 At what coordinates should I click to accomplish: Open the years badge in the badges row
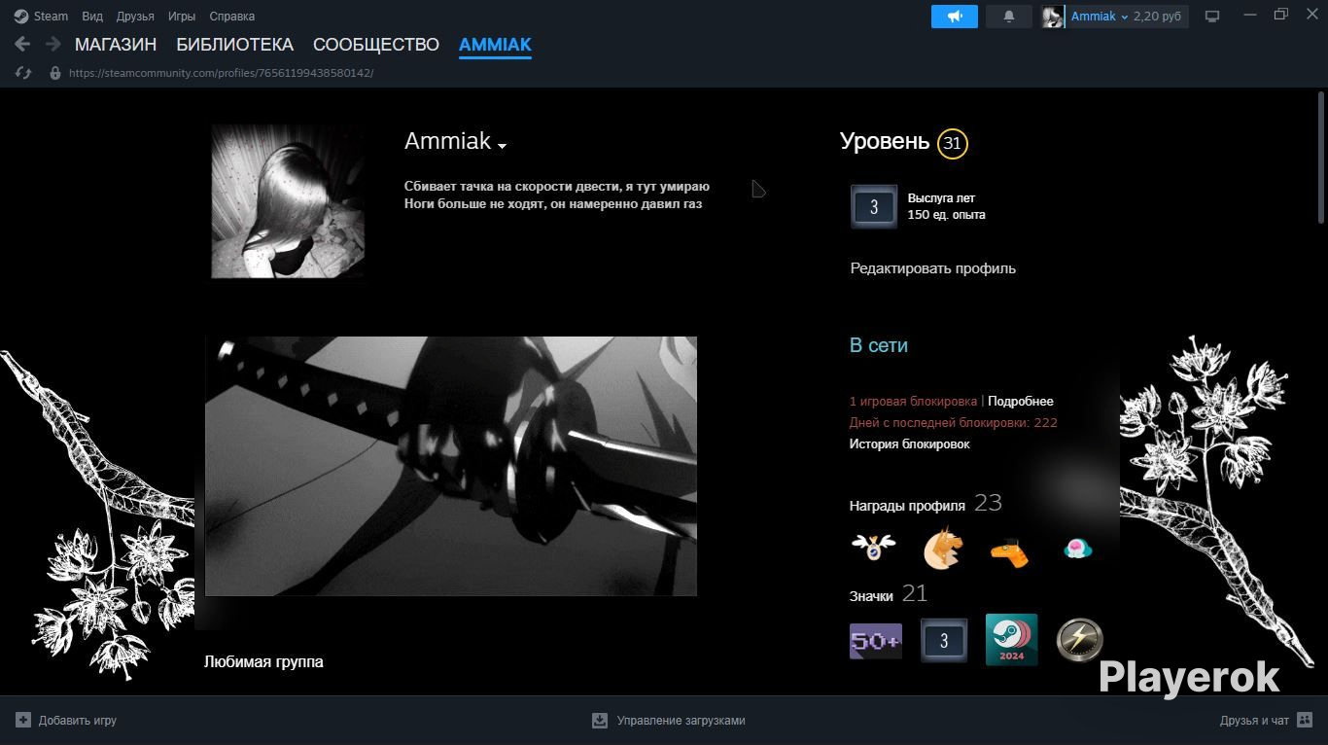coord(944,640)
